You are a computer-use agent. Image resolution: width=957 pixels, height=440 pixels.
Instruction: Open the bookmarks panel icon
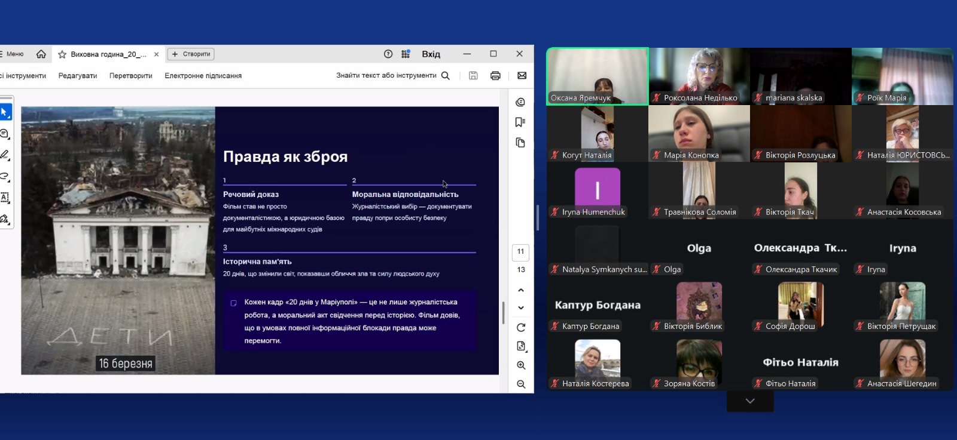520,122
